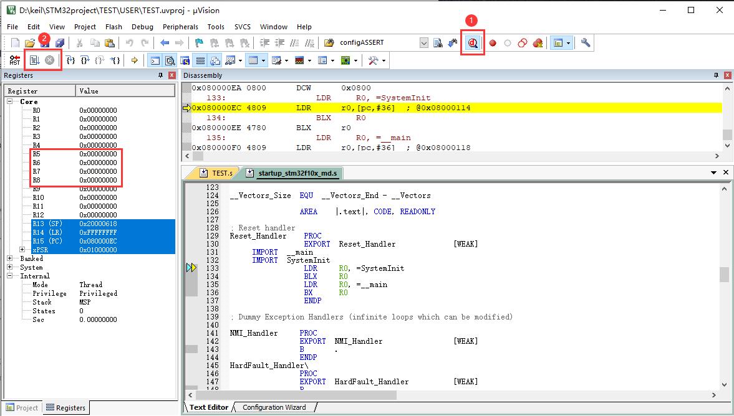
Task: Step over the current line
Action: coord(85,60)
